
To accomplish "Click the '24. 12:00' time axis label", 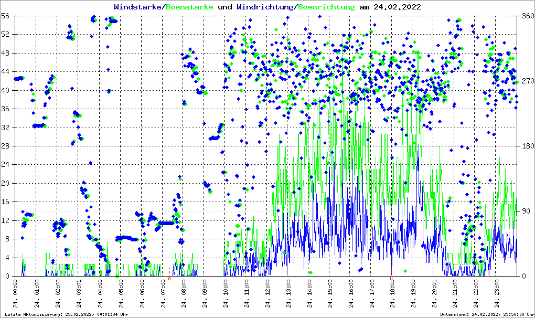I will 268,296.
